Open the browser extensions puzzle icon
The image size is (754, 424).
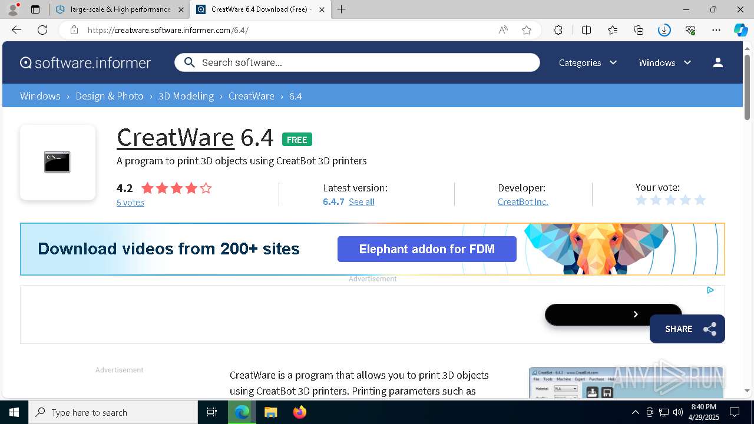point(558,30)
